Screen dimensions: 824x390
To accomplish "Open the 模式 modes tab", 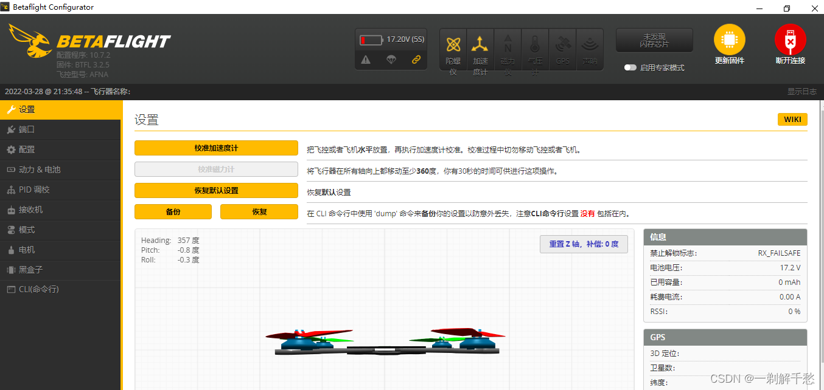I will tap(60, 230).
